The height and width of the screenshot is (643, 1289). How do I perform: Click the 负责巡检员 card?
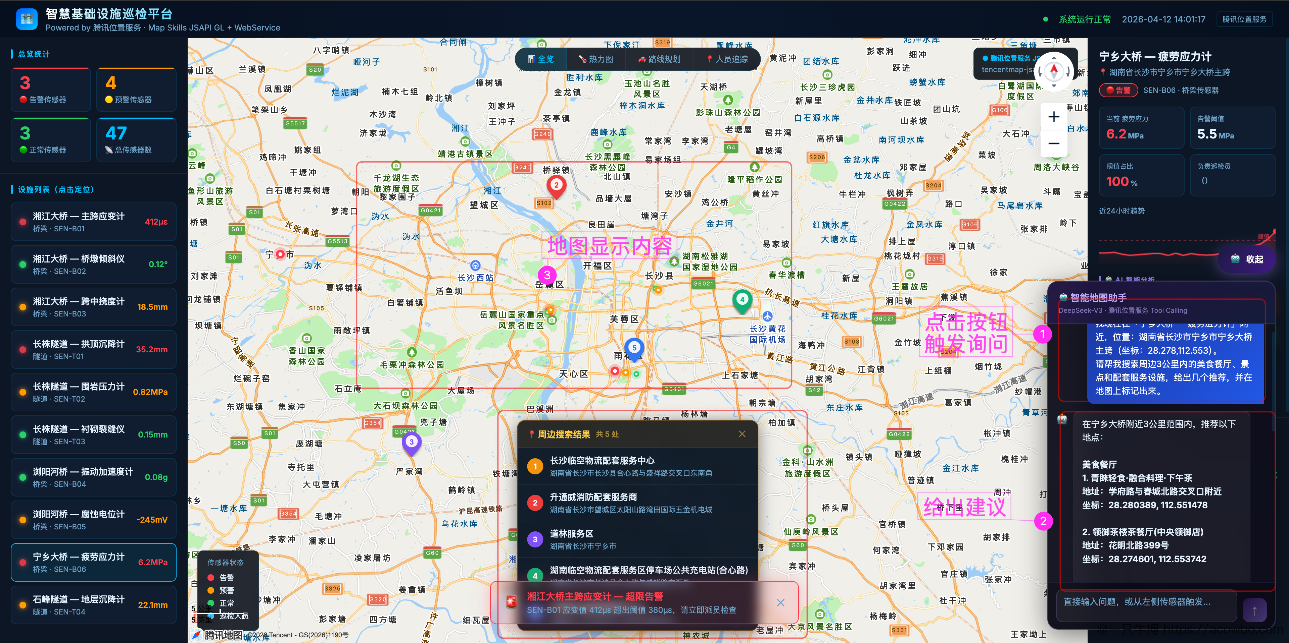click(x=1232, y=175)
